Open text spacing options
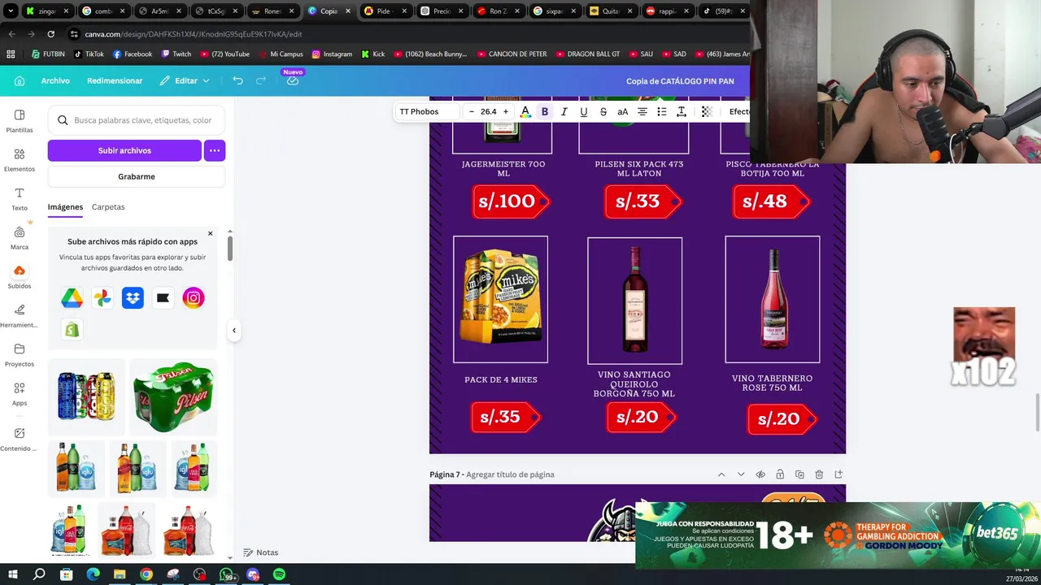The width and height of the screenshot is (1041, 585). (682, 111)
